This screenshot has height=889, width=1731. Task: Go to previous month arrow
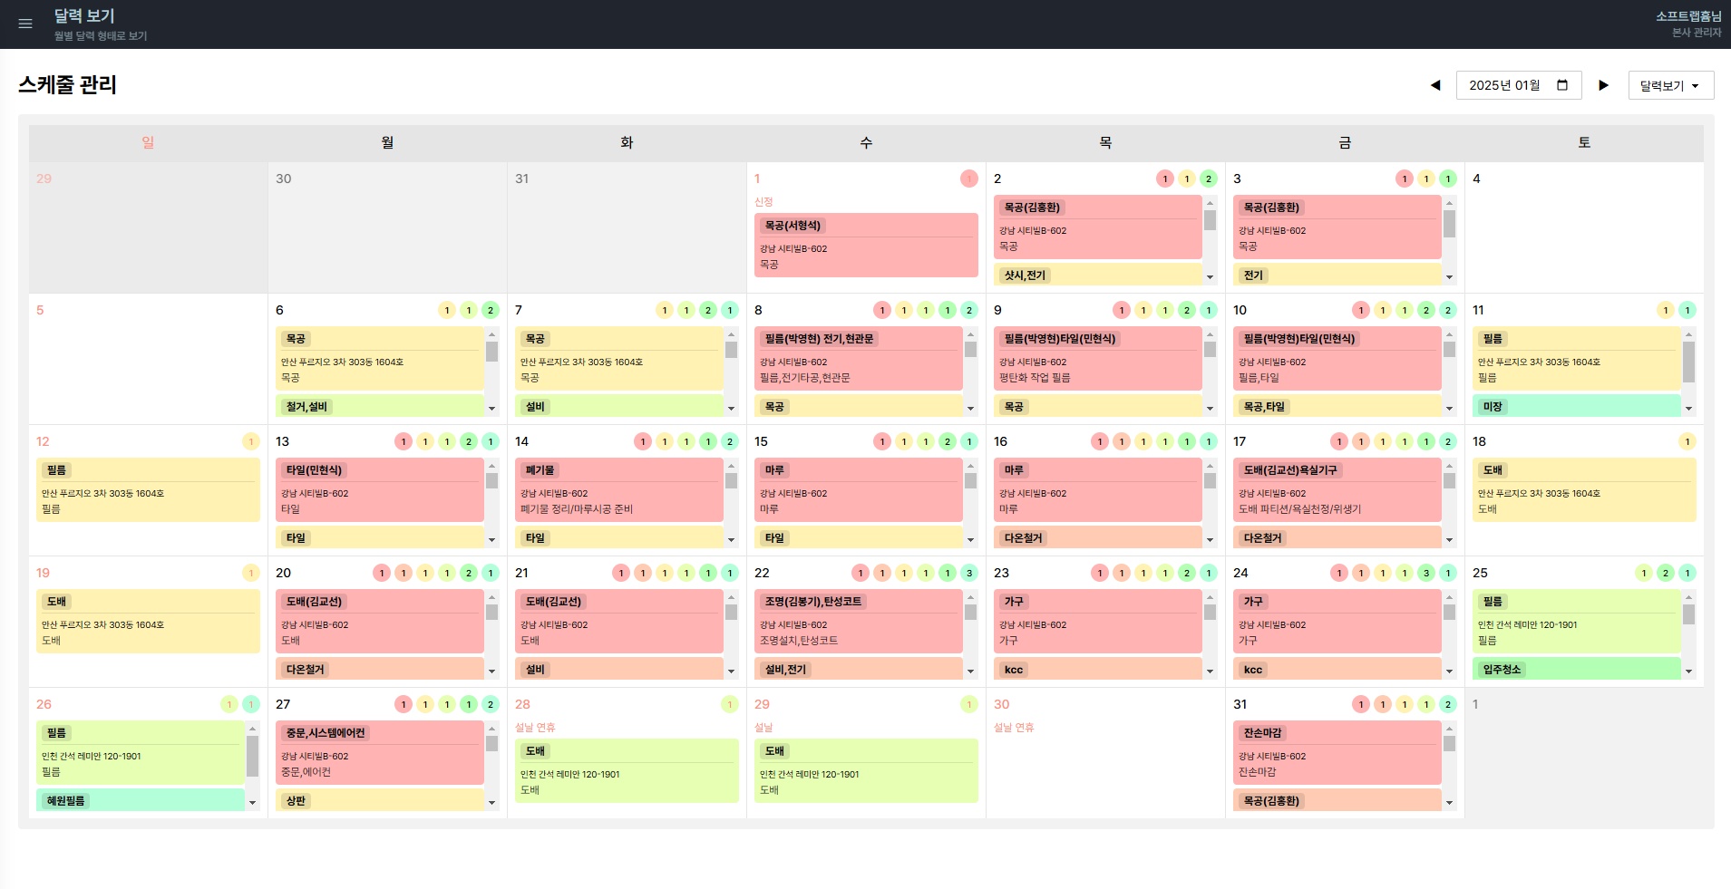coord(1435,85)
